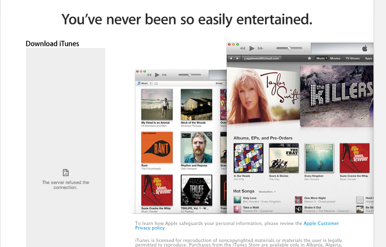
Task: Click Play in the back iTunes library window
Action: click(x=157, y=75)
